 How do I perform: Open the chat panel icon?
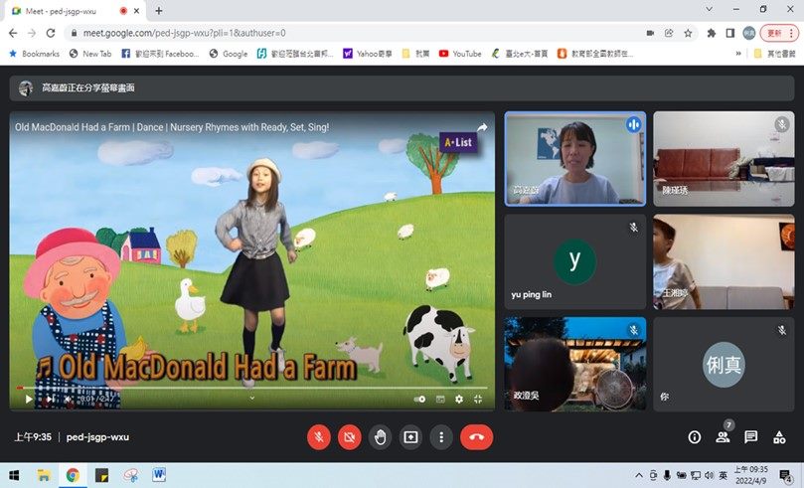751,437
